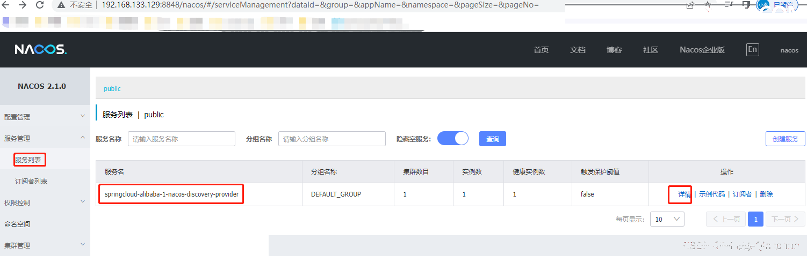Click 删除 link for the service row
This screenshot has height=256, width=807.
point(766,194)
